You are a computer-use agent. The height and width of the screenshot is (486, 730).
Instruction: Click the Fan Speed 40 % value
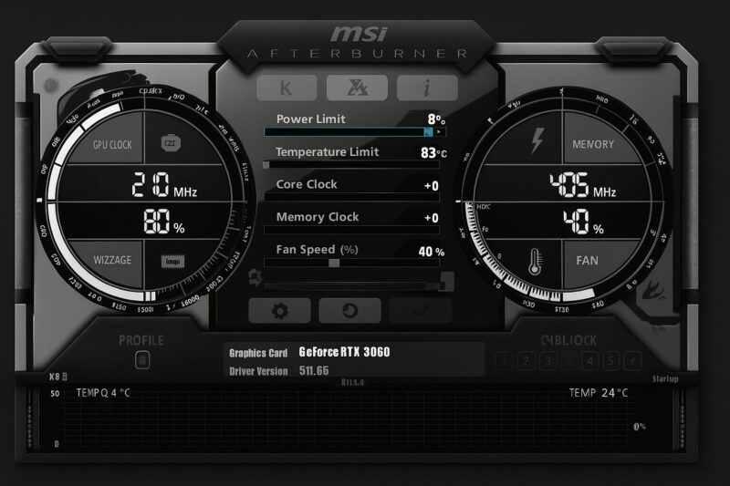(x=431, y=252)
